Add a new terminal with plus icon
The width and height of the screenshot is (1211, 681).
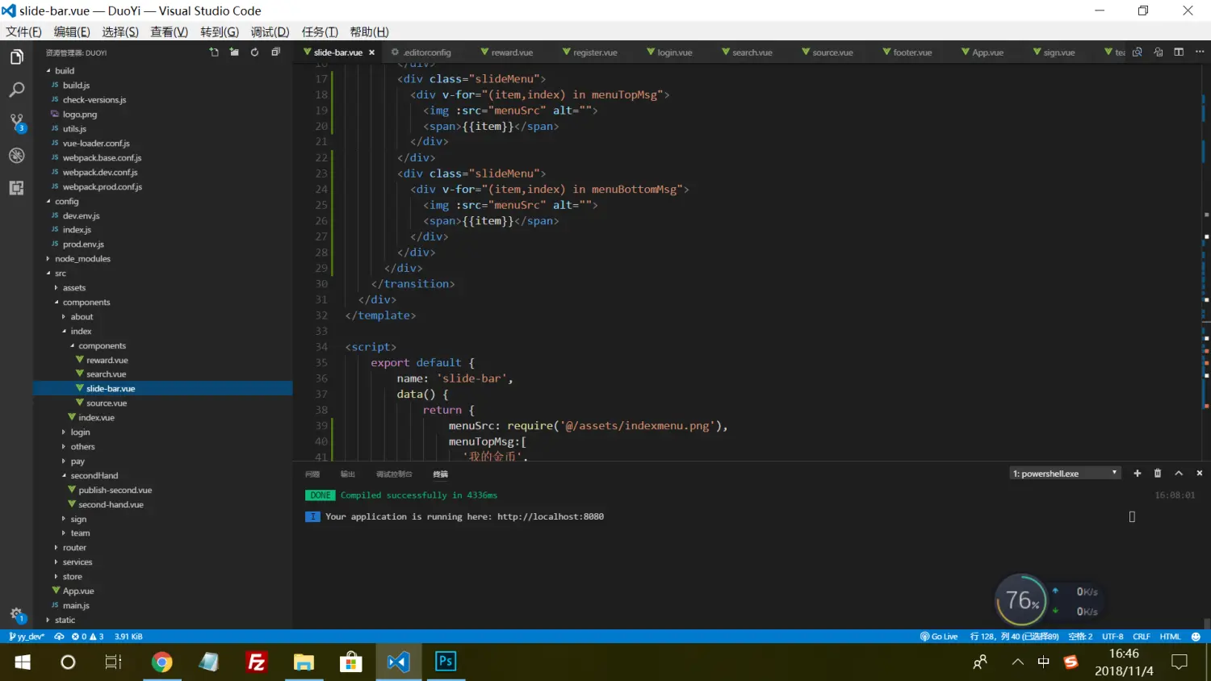tap(1137, 474)
